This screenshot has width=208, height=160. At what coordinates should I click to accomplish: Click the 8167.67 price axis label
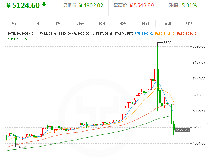[199, 63]
